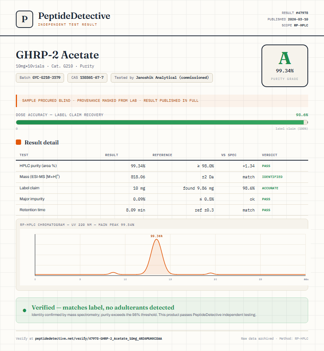Select the HPLC purity (area %) row label
Image resolution: width=324 pixels, height=351 pixels.
(x=38, y=166)
